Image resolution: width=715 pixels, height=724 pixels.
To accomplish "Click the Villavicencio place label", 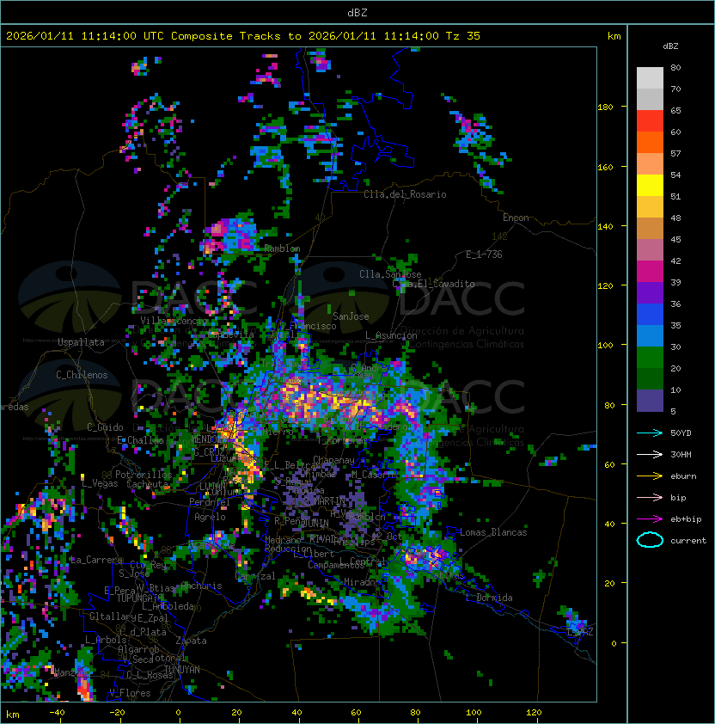I will pyautogui.click(x=174, y=321).
